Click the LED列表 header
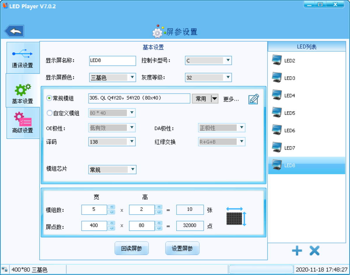 (307, 47)
